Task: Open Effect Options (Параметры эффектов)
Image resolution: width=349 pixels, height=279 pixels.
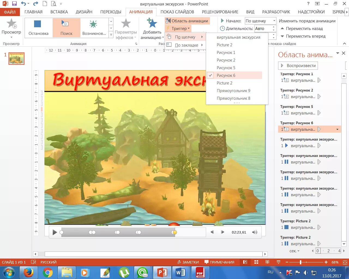Action: click(126, 29)
